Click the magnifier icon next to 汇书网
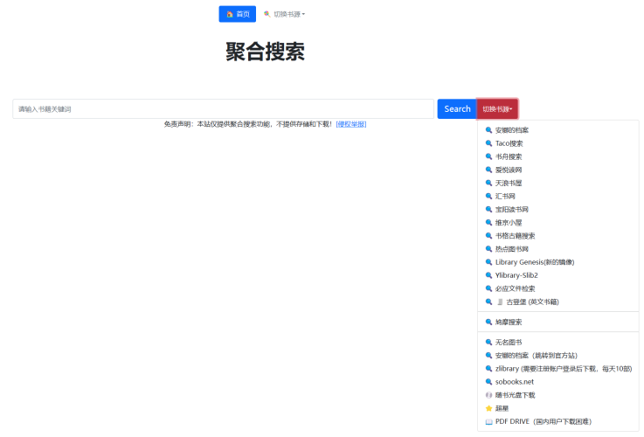Viewport: 644px width, 437px height. pyautogui.click(x=488, y=196)
